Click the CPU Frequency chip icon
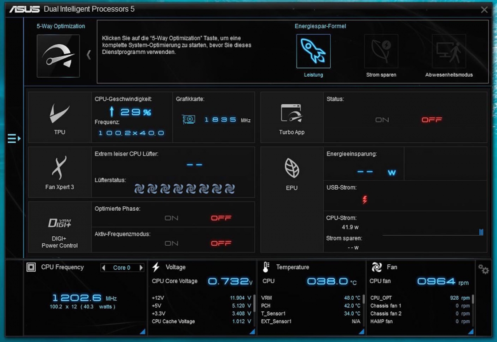This screenshot has height=342, width=497. point(31,267)
